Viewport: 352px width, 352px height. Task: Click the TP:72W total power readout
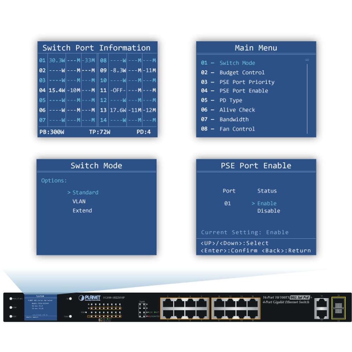pyautogui.click(x=100, y=132)
